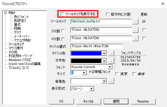Open the 背景色 dropdown arrow

(104, 81)
